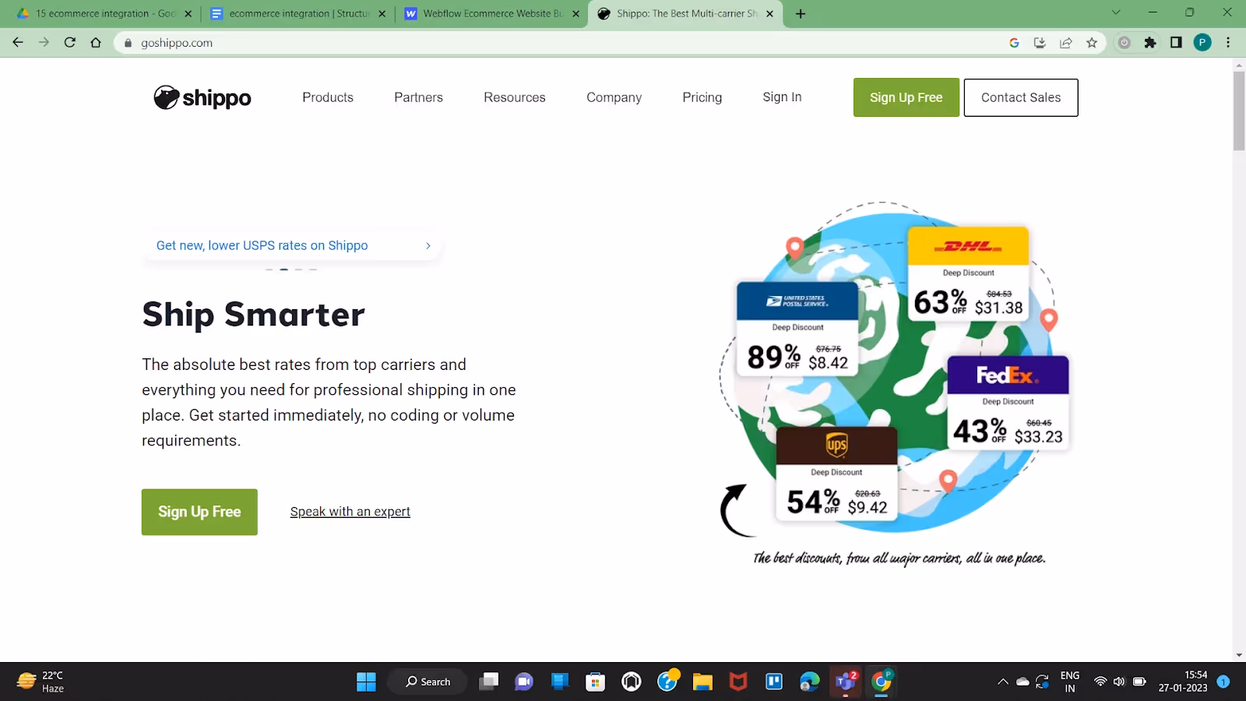
Task: Open the Company menu
Action: point(614,97)
